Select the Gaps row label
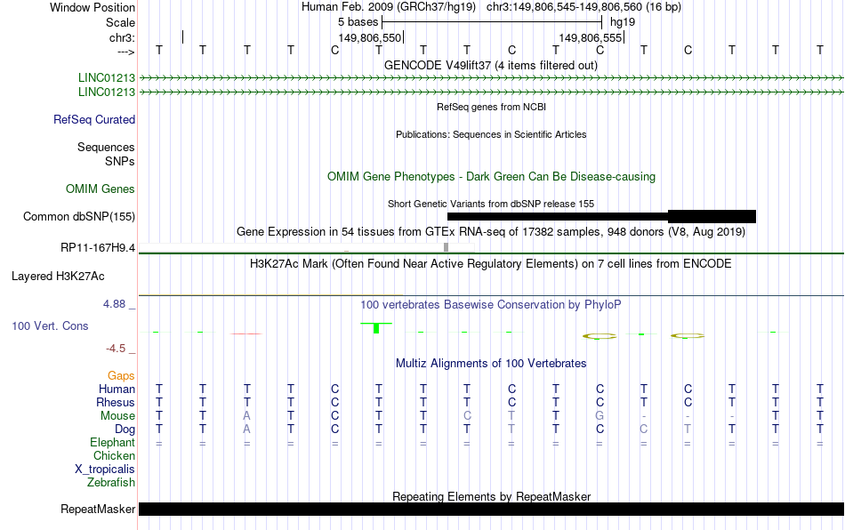845x530 pixels. pyautogui.click(x=121, y=375)
